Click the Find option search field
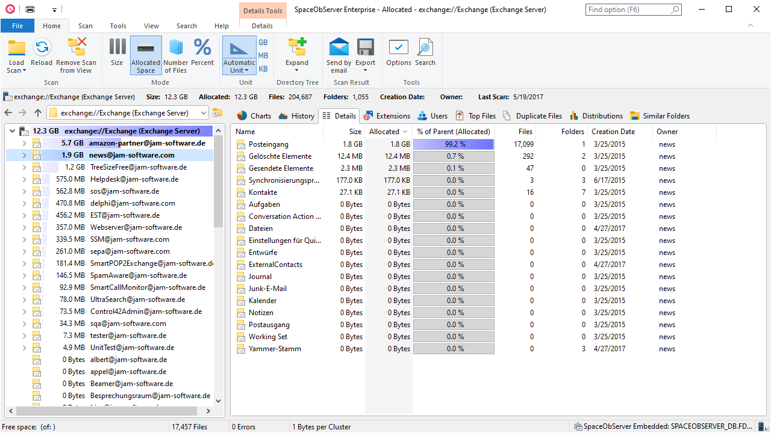 (x=634, y=10)
